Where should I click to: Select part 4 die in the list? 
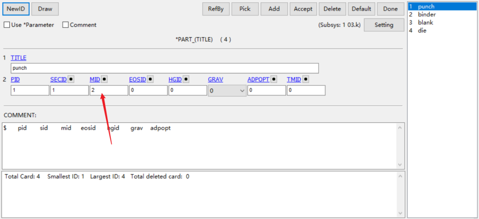(442, 30)
